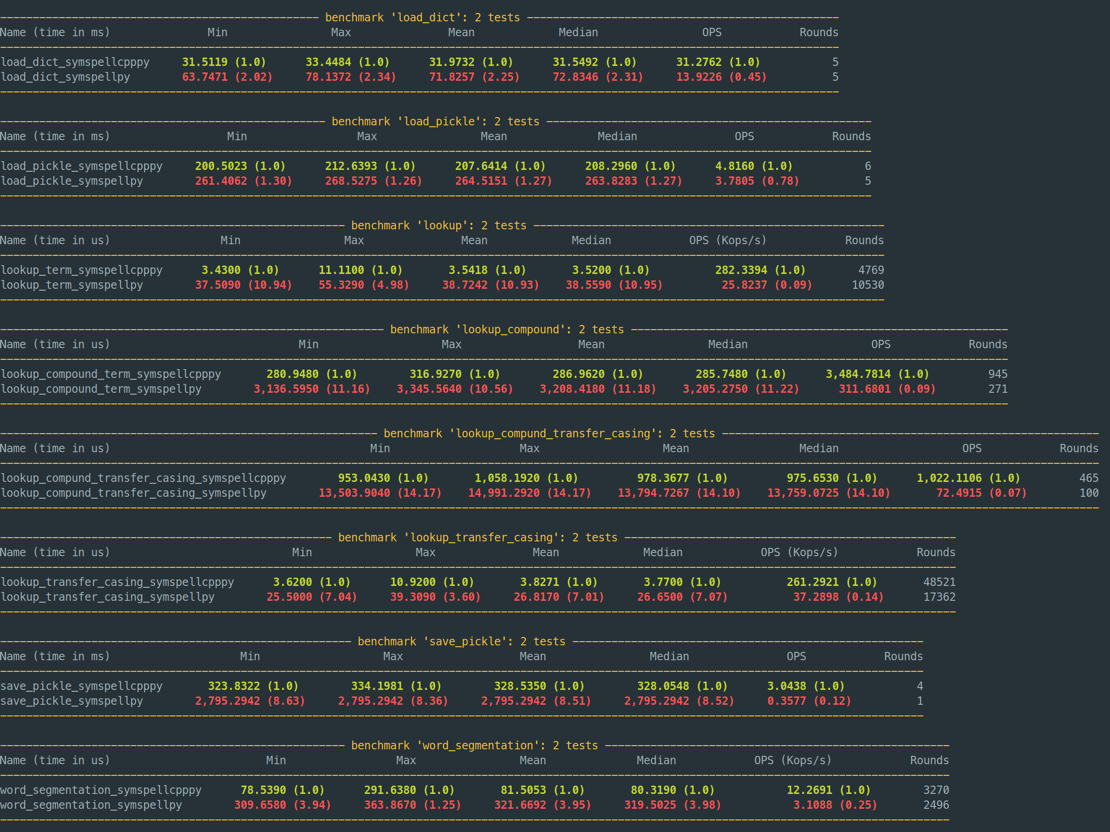Click OPS value 13.9226 (0.45)
The width and height of the screenshot is (1110, 832).
click(x=721, y=77)
